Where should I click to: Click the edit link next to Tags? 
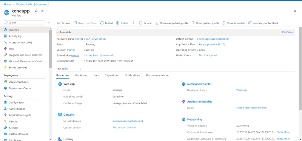(65, 69)
